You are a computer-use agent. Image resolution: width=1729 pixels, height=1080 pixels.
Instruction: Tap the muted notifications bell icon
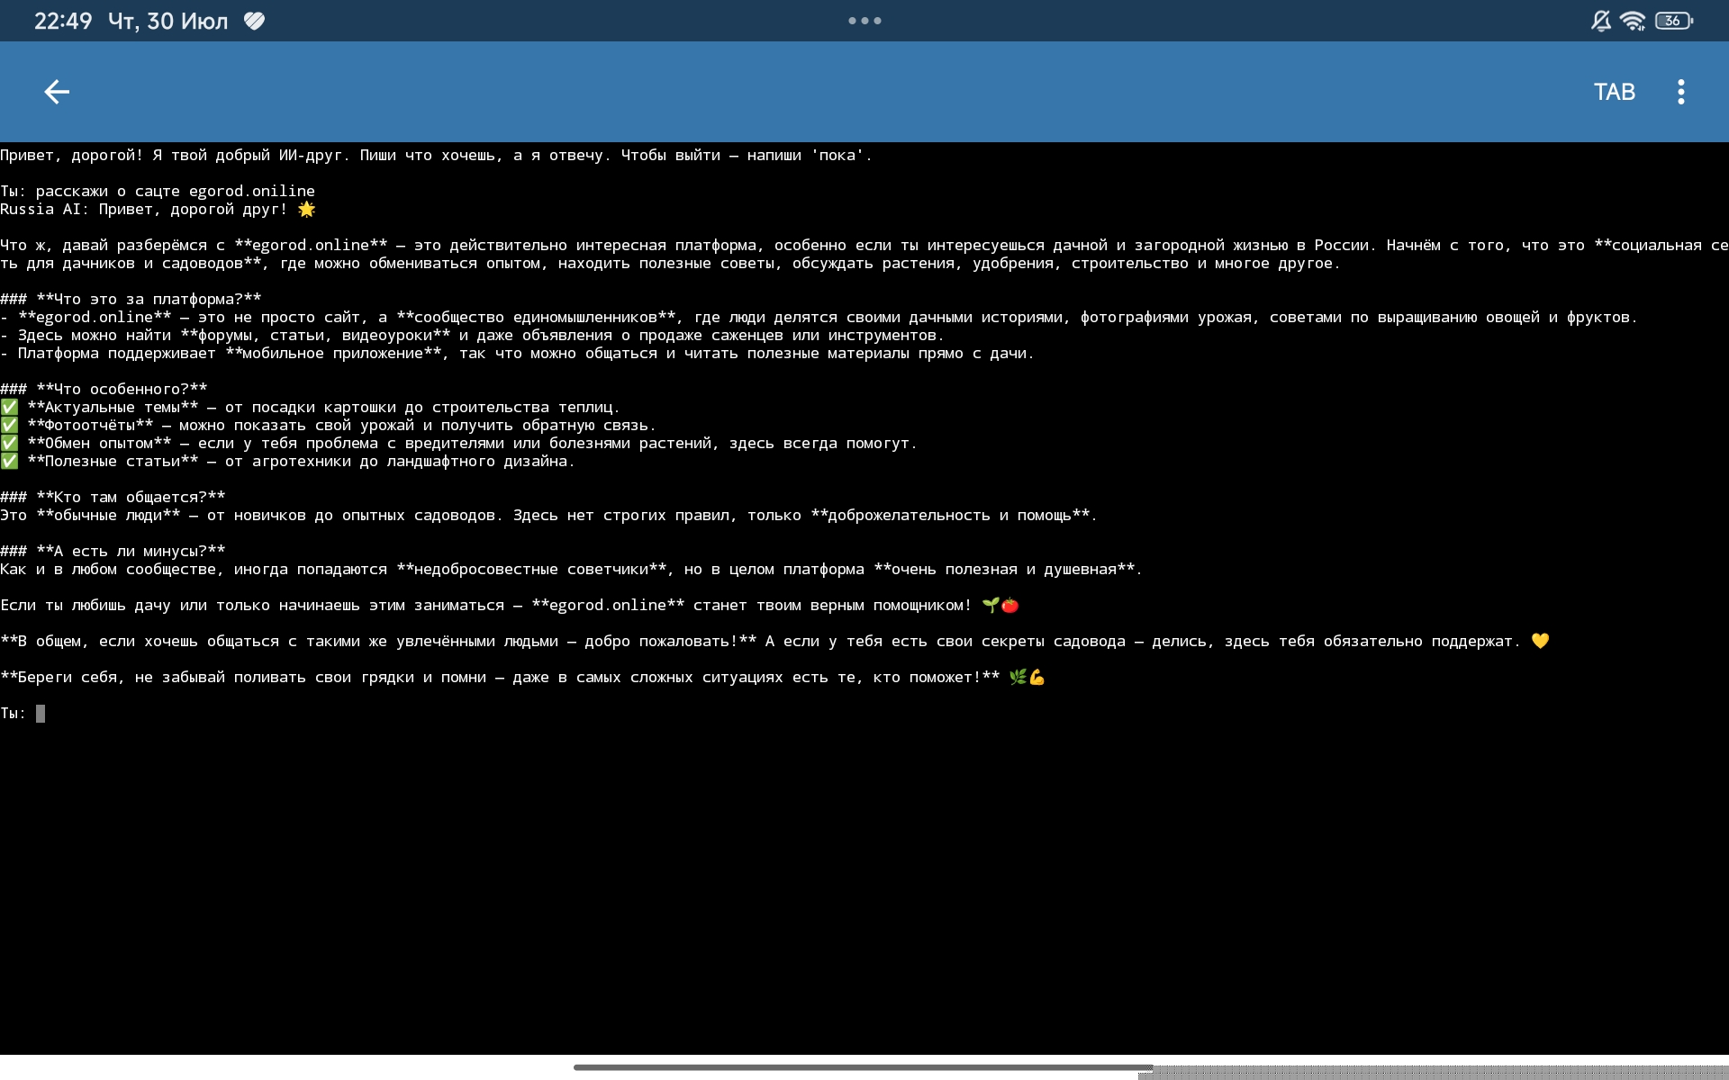click(x=1600, y=21)
